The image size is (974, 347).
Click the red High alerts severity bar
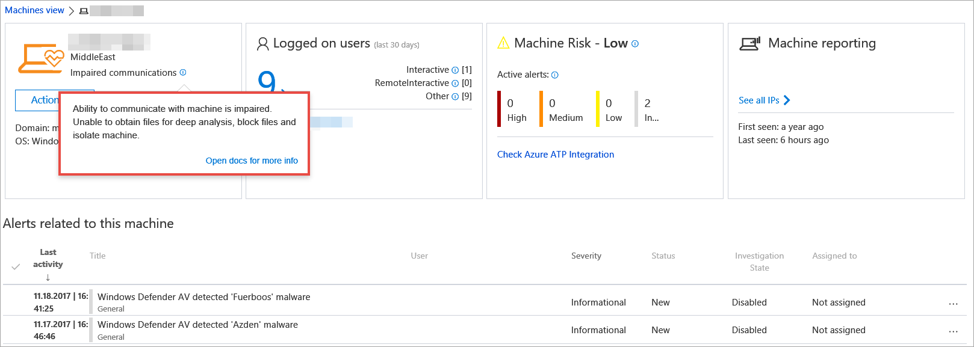pos(499,109)
